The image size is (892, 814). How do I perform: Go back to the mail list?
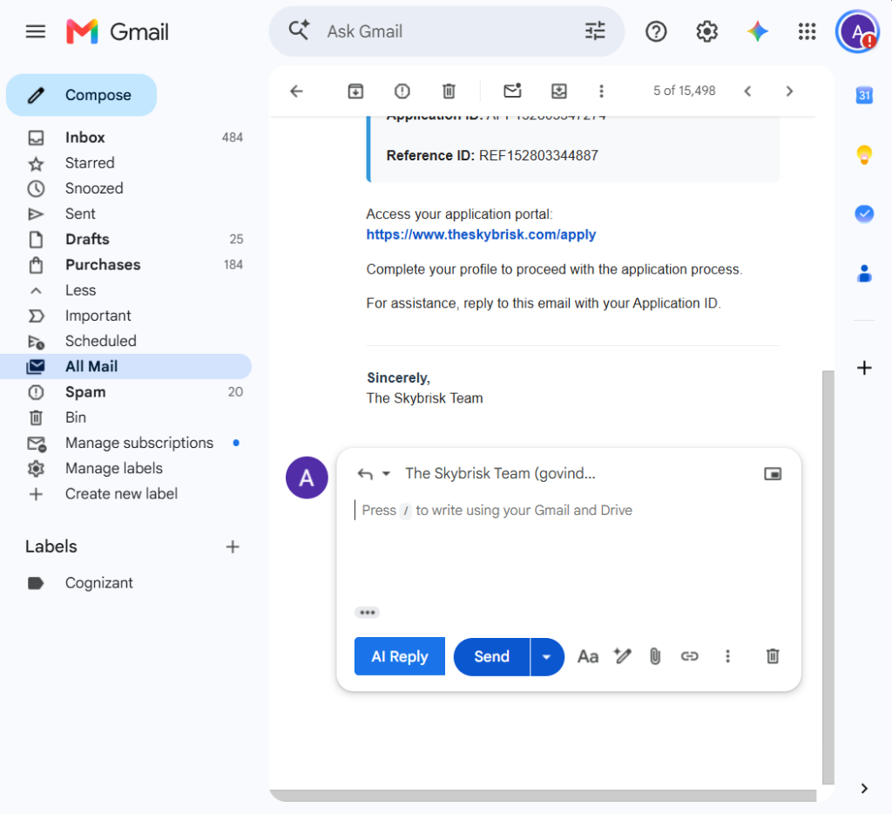pyautogui.click(x=296, y=92)
